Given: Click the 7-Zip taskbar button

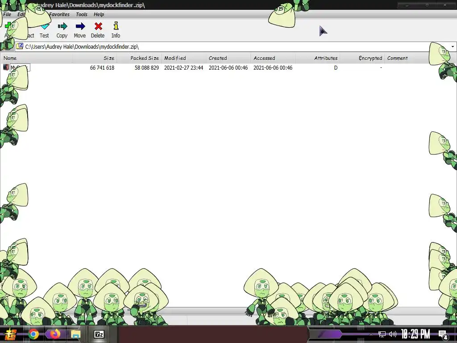Looking at the screenshot, I should coord(99,334).
